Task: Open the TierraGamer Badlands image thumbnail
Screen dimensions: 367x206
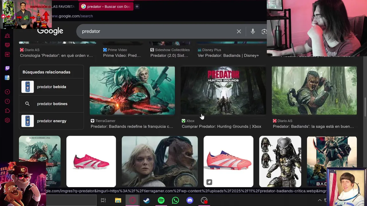Action: 132,91
